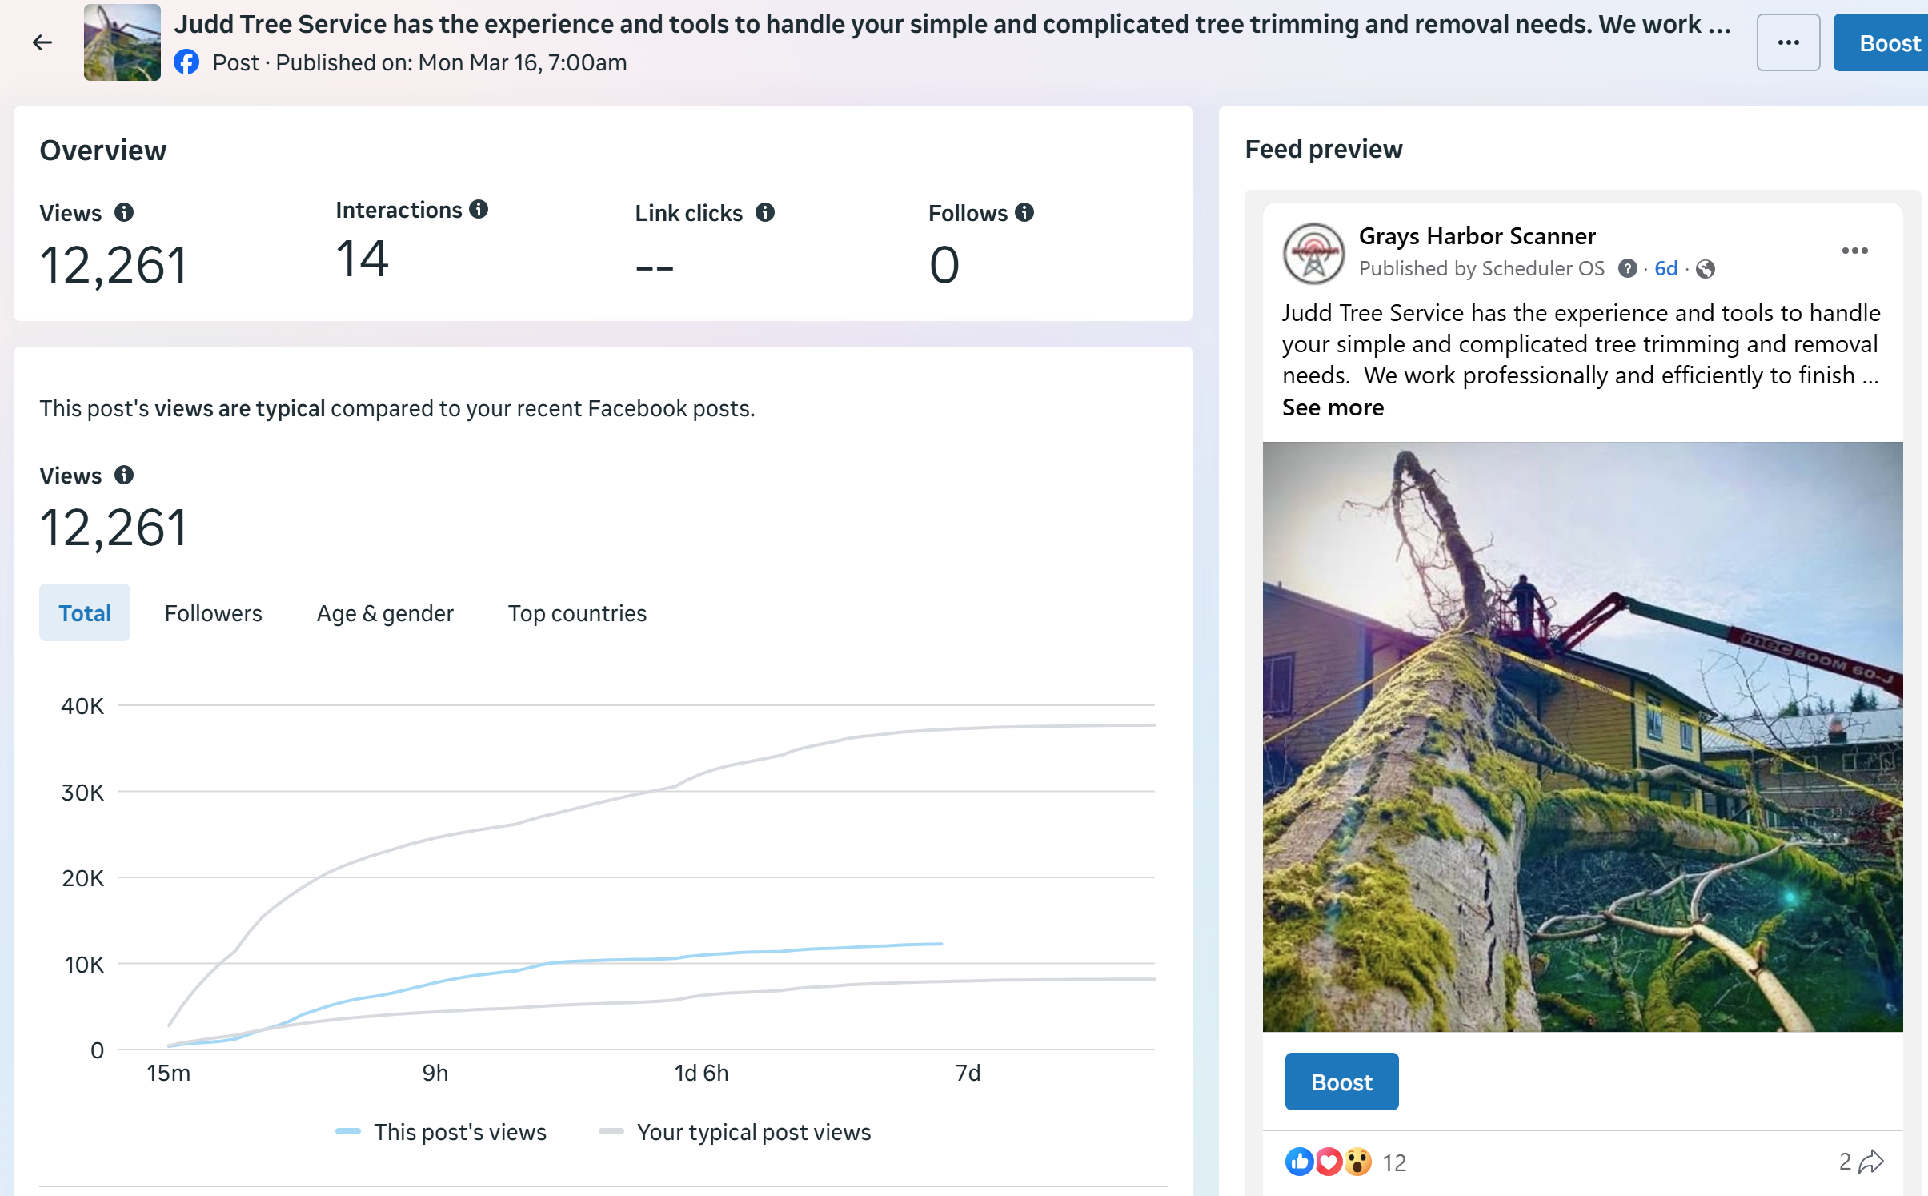The image size is (1928, 1196).
Task: Click Boost button under preview image
Action: (1341, 1082)
